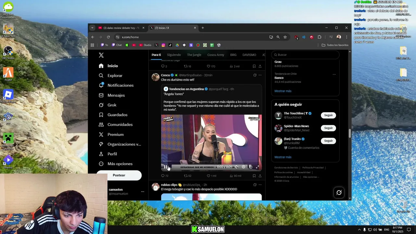The height and width of the screenshot is (234, 416).
Task: Open Google Drive bookmark in bookmarks bar
Action: (177, 45)
